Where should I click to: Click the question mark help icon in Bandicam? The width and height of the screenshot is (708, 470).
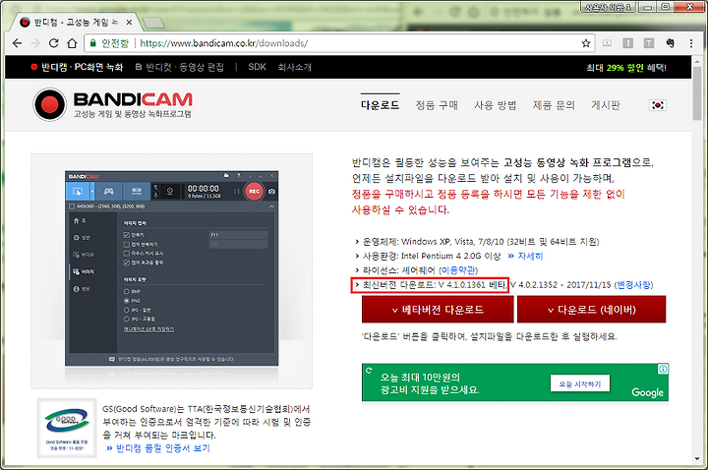pyautogui.click(x=238, y=176)
